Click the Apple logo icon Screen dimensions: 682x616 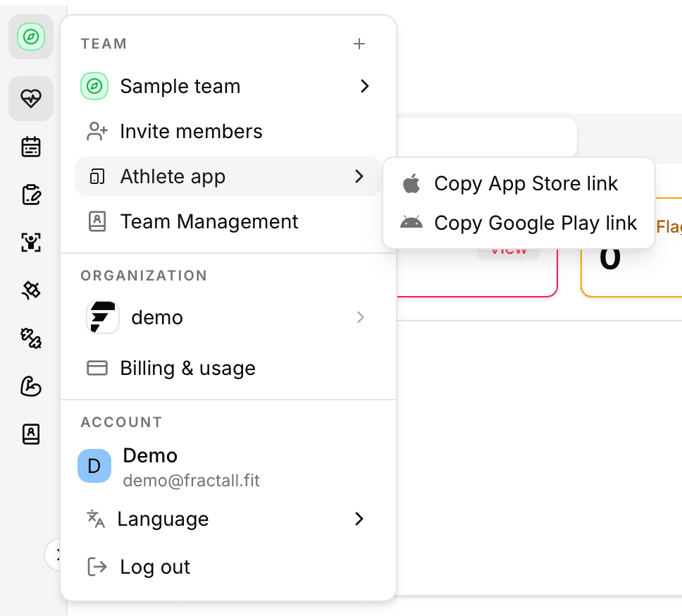tap(411, 183)
